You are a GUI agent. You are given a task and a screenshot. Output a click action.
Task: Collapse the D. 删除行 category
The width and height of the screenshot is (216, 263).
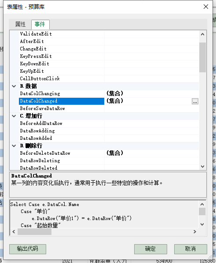click(x=14, y=146)
